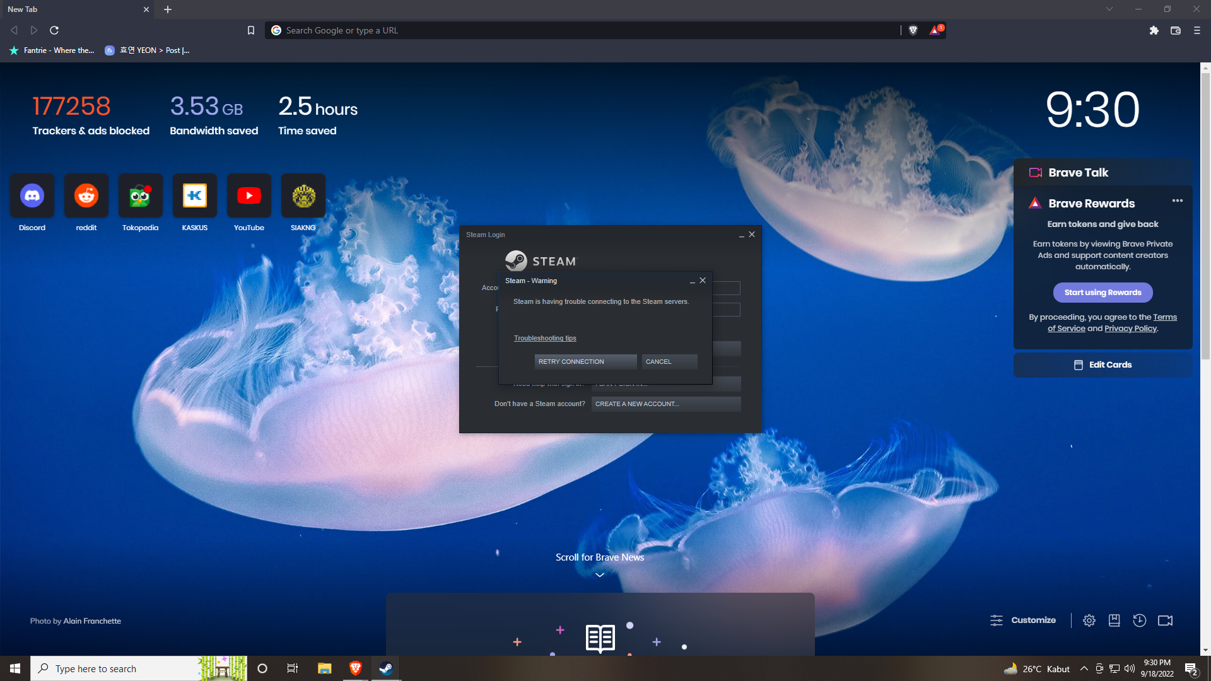Close the Steam Warning dialog

coord(703,281)
